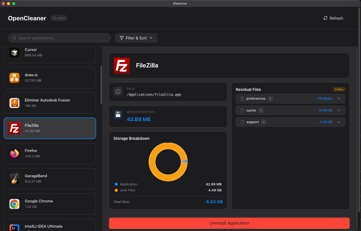Select Eliminar Autodesk Fusion entry

50,103
